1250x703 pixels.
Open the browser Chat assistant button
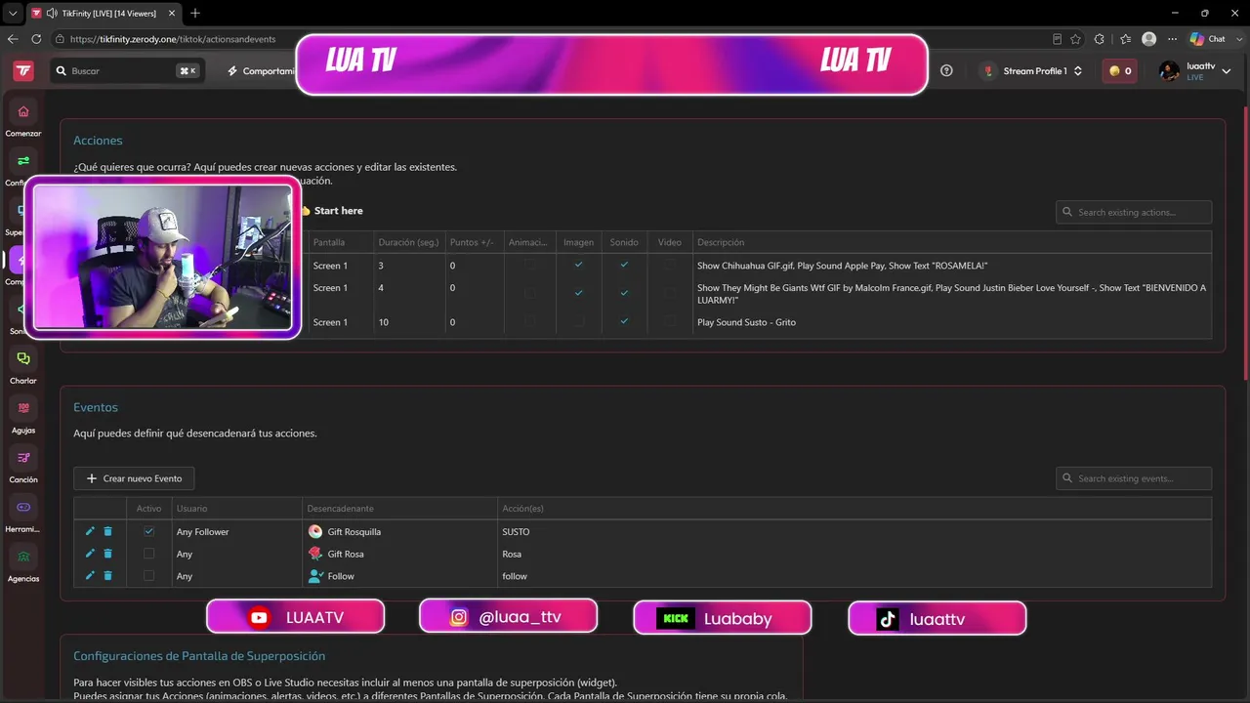pyautogui.click(x=1208, y=39)
